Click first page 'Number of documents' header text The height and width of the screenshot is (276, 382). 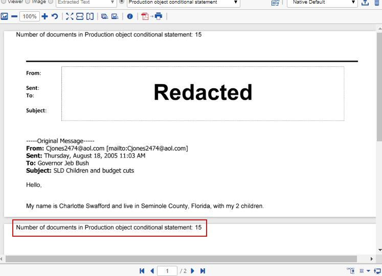[108, 35]
